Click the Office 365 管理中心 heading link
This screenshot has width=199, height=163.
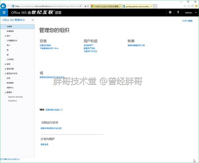pos(14,20)
